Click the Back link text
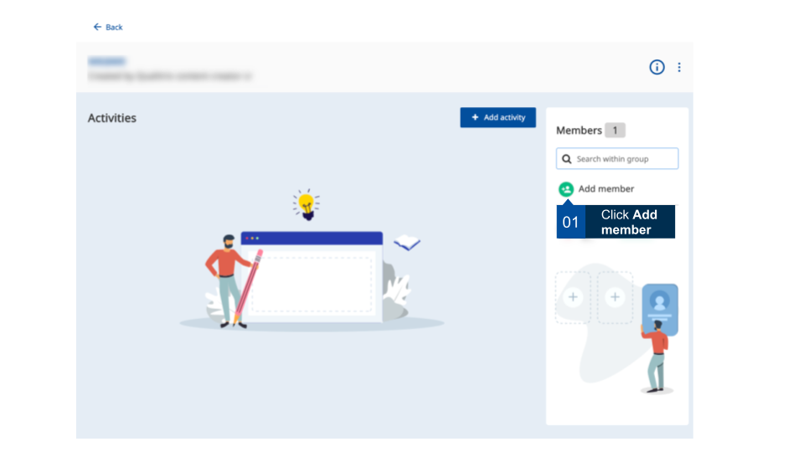The height and width of the screenshot is (452, 804). coord(114,28)
